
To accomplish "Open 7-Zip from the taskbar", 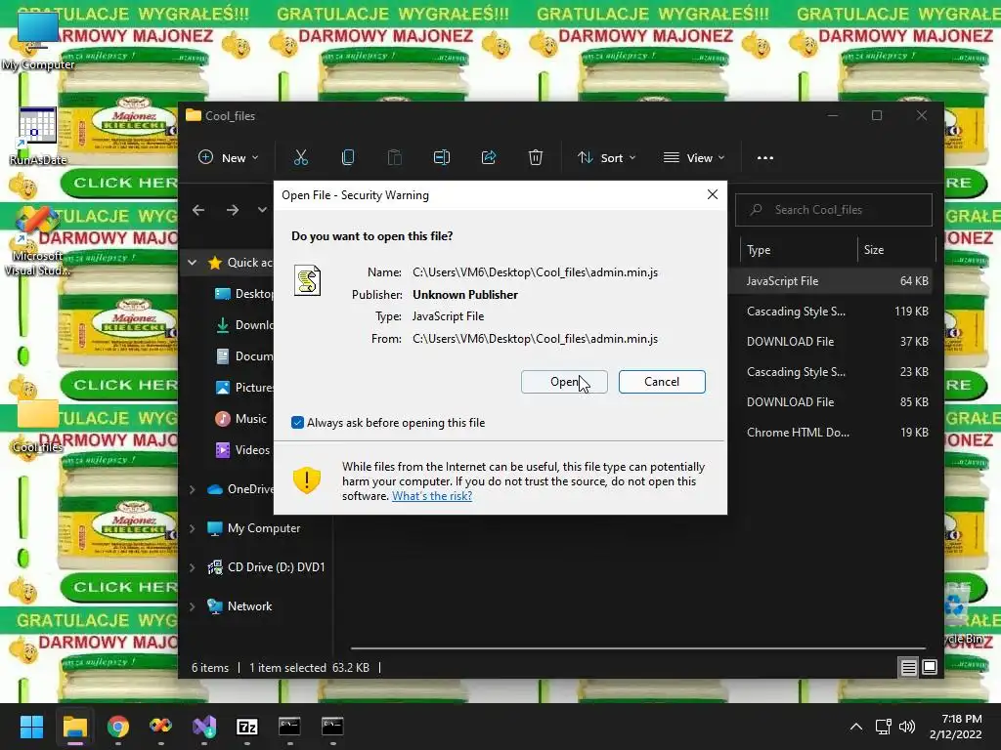I will (x=247, y=727).
